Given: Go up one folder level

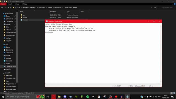Looking at the screenshot, I should (x=11, y=8).
